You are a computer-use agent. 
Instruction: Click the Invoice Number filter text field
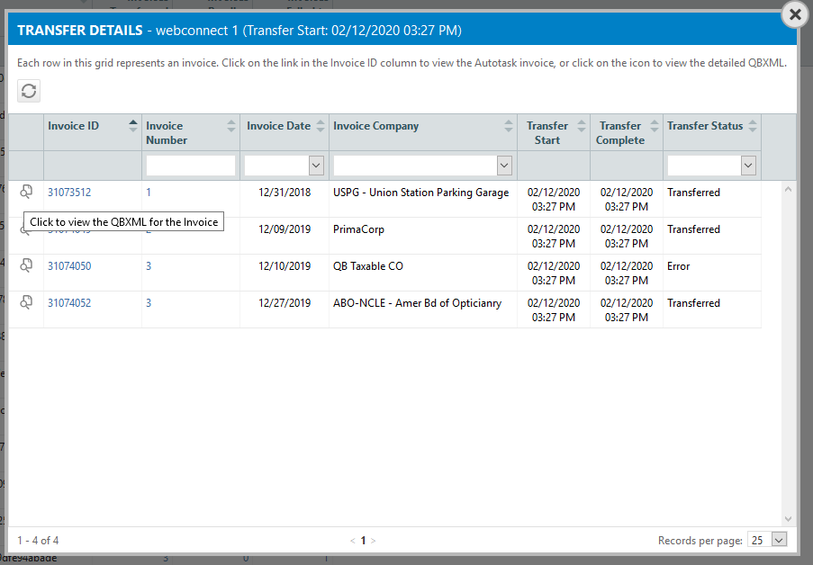pyautogui.click(x=190, y=166)
